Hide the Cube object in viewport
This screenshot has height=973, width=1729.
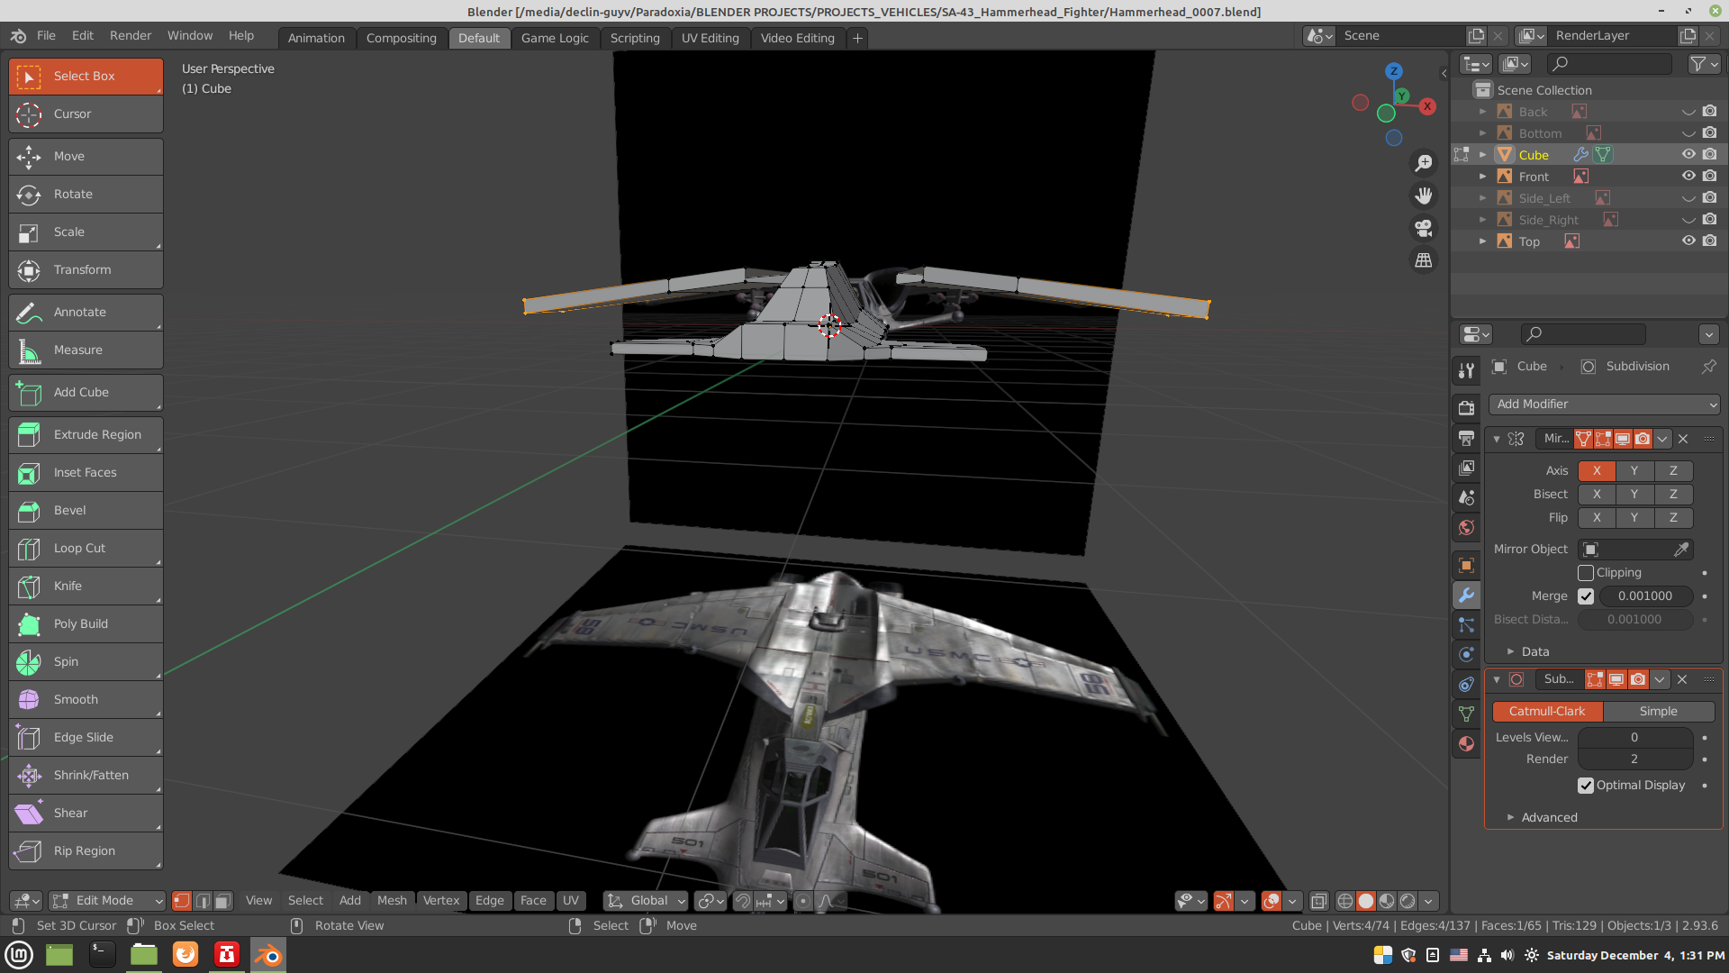[x=1688, y=155]
